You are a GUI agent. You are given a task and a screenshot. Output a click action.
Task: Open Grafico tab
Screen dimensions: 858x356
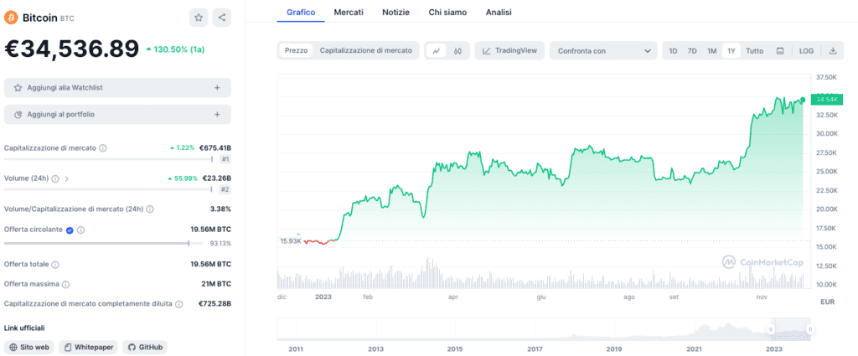point(301,12)
